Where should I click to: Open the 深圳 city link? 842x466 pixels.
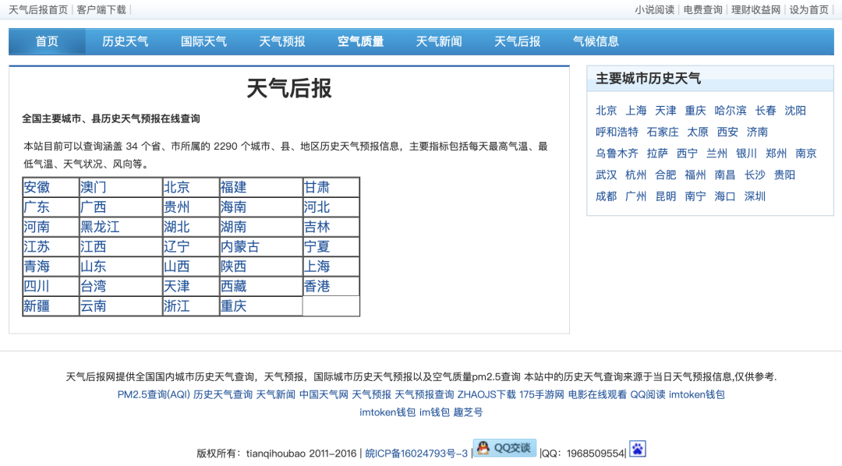755,196
